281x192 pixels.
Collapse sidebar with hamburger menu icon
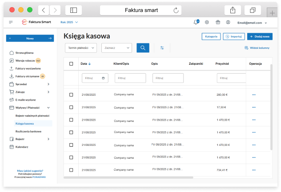click(x=11, y=22)
